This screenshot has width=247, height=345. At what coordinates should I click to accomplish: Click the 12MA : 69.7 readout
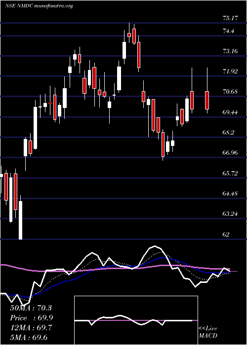click(x=31, y=328)
